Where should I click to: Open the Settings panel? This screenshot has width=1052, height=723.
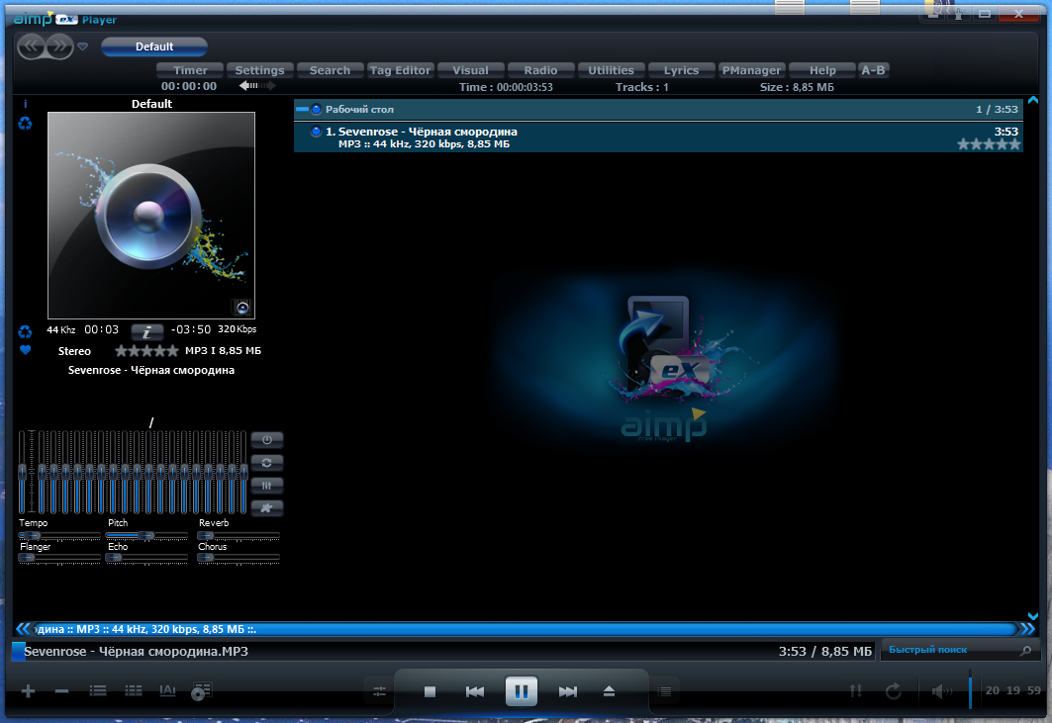pos(260,69)
